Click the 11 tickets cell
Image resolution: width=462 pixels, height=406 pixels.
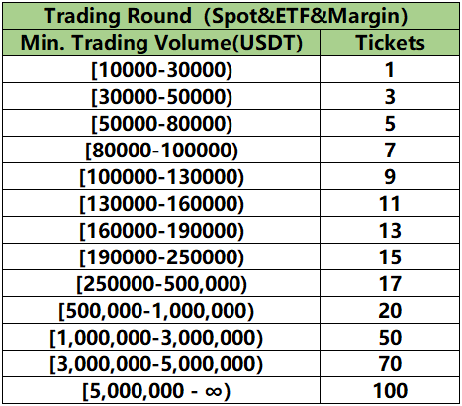click(390, 203)
